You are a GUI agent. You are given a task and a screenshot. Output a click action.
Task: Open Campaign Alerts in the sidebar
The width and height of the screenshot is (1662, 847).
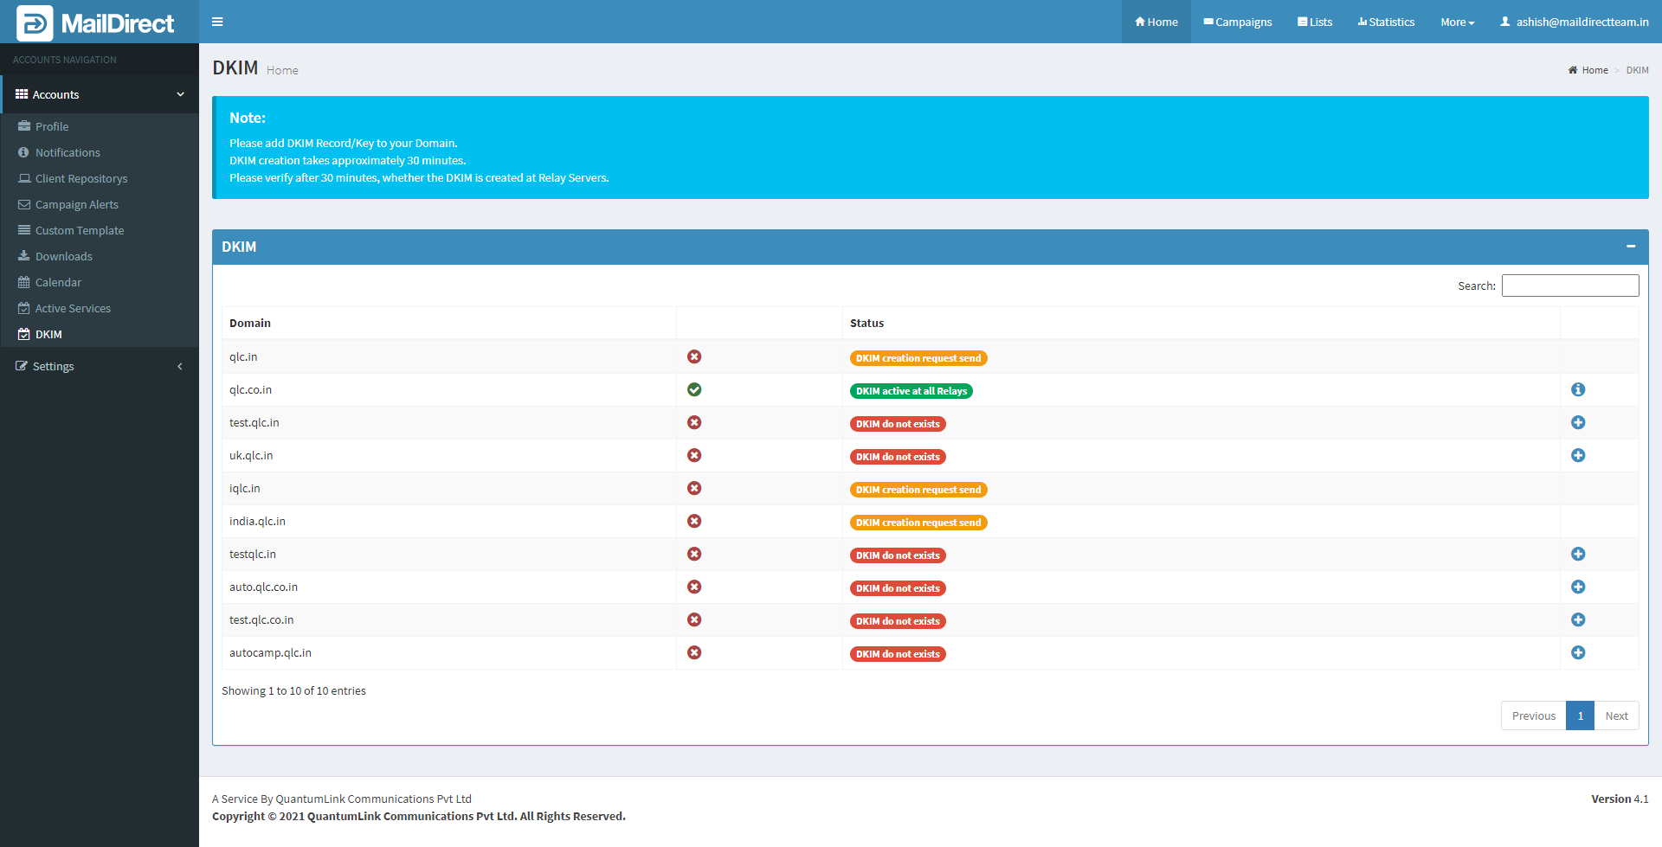[x=76, y=204]
